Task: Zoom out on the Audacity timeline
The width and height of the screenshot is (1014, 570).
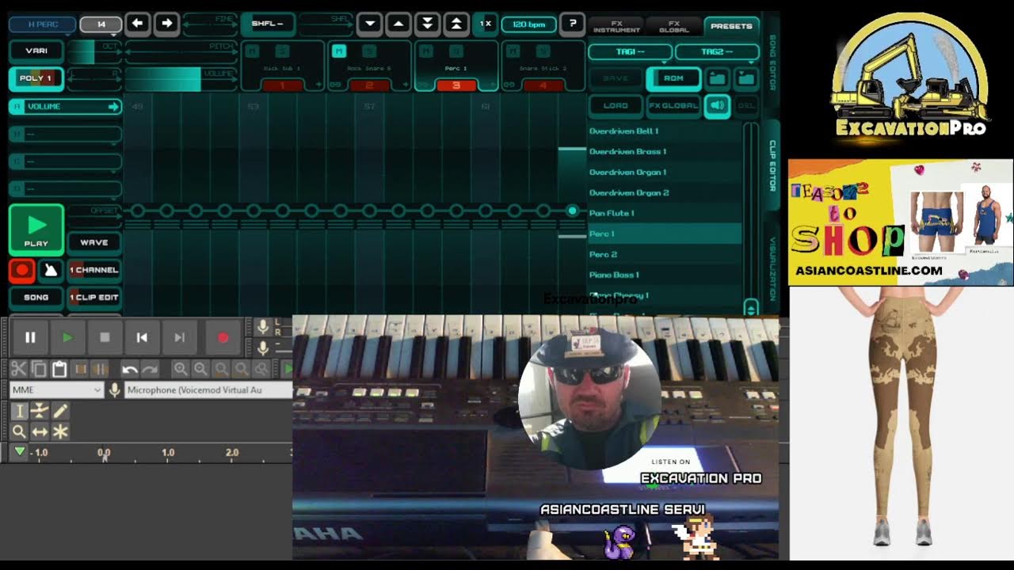Action: click(x=201, y=369)
